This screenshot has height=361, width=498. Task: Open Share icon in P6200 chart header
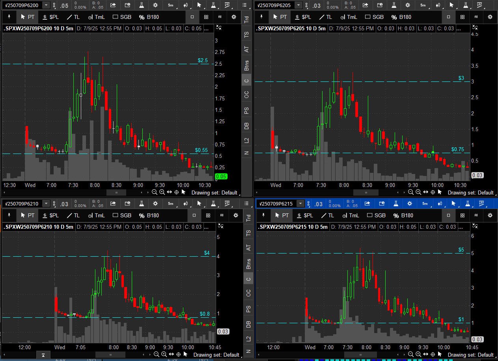point(113,5)
